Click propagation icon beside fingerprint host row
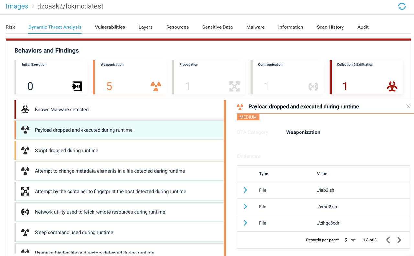This screenshot has height=256, width=414. (x=25, y=191)
